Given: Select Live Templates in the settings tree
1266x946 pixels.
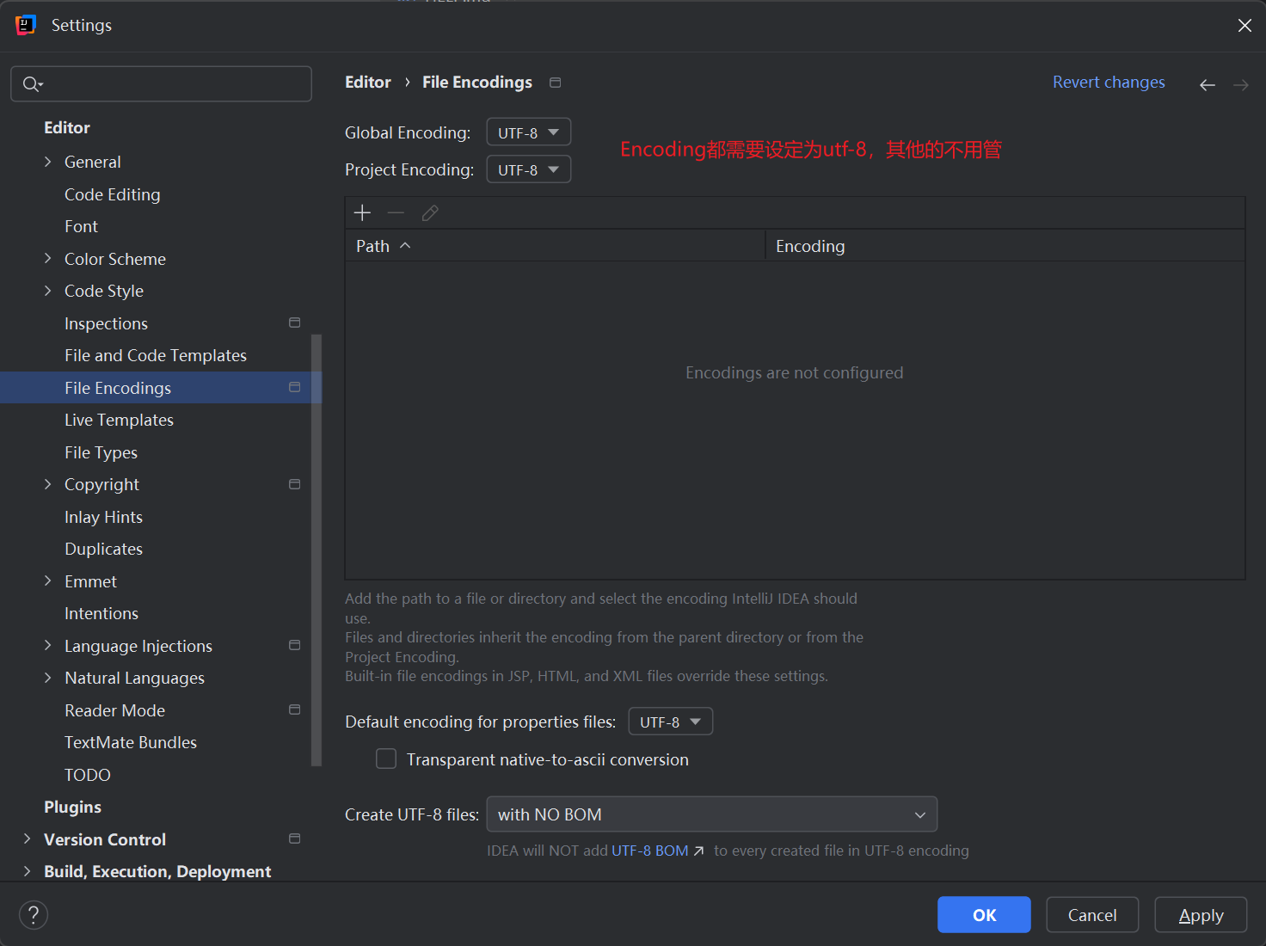Looking at the screenshot, I should click(x=119, y=421).
